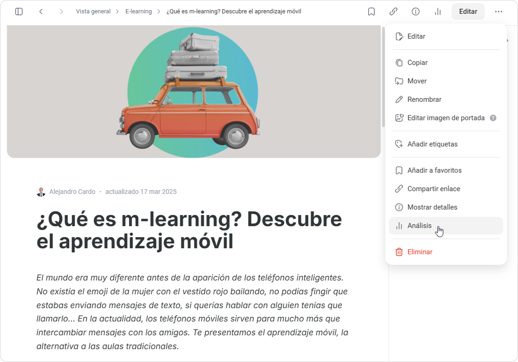Choose Copiar from the menu
This screenshot has height=362, width=518.
coord(417,63)
